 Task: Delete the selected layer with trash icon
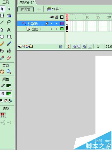pos(60,46)
